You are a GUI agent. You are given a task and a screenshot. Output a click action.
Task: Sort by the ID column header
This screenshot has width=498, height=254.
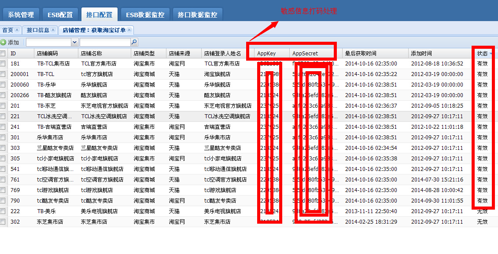[x=21, y=53]
